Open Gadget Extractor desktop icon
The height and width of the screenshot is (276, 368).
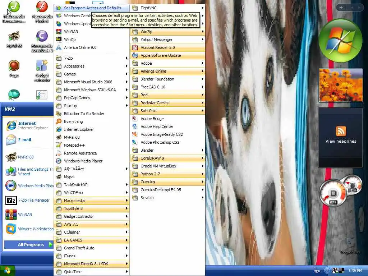point(42,71)
